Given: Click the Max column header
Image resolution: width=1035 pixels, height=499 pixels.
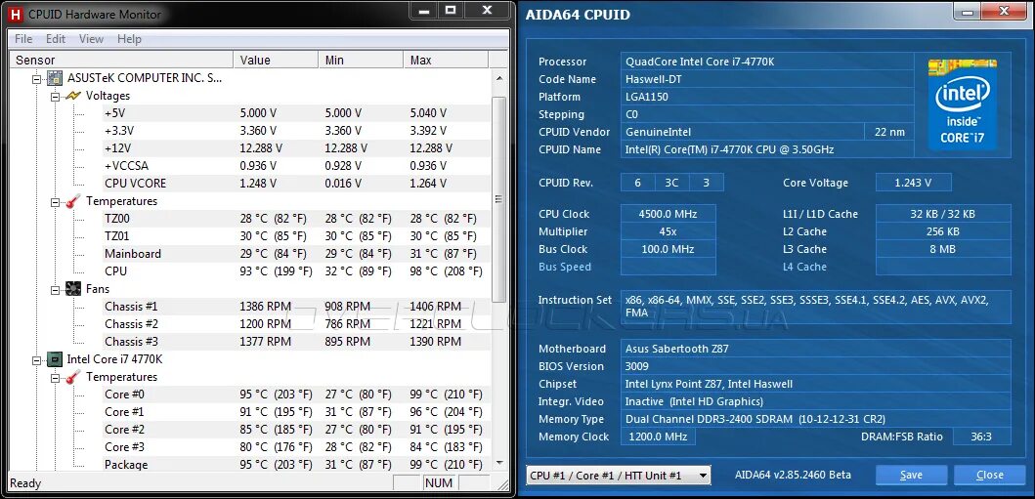Looking at the screenshot, I should click(446, 60).
